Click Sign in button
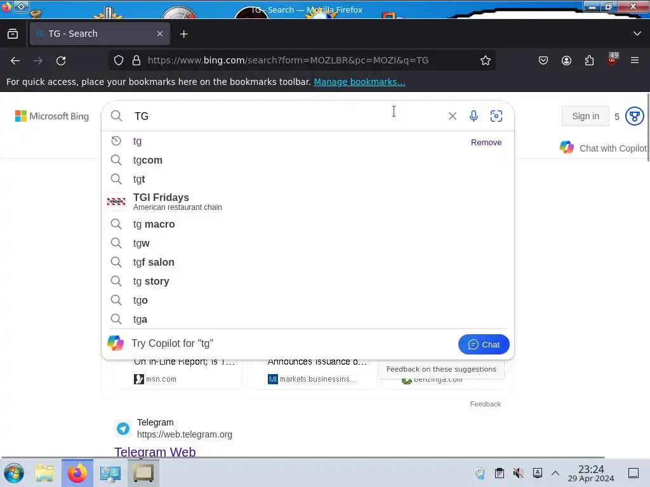Screen dimensions: 650x487 coord(585,117)
